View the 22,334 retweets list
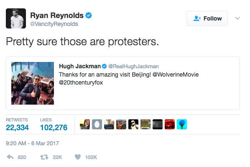 pyautogui.click(x=17, y=125)
